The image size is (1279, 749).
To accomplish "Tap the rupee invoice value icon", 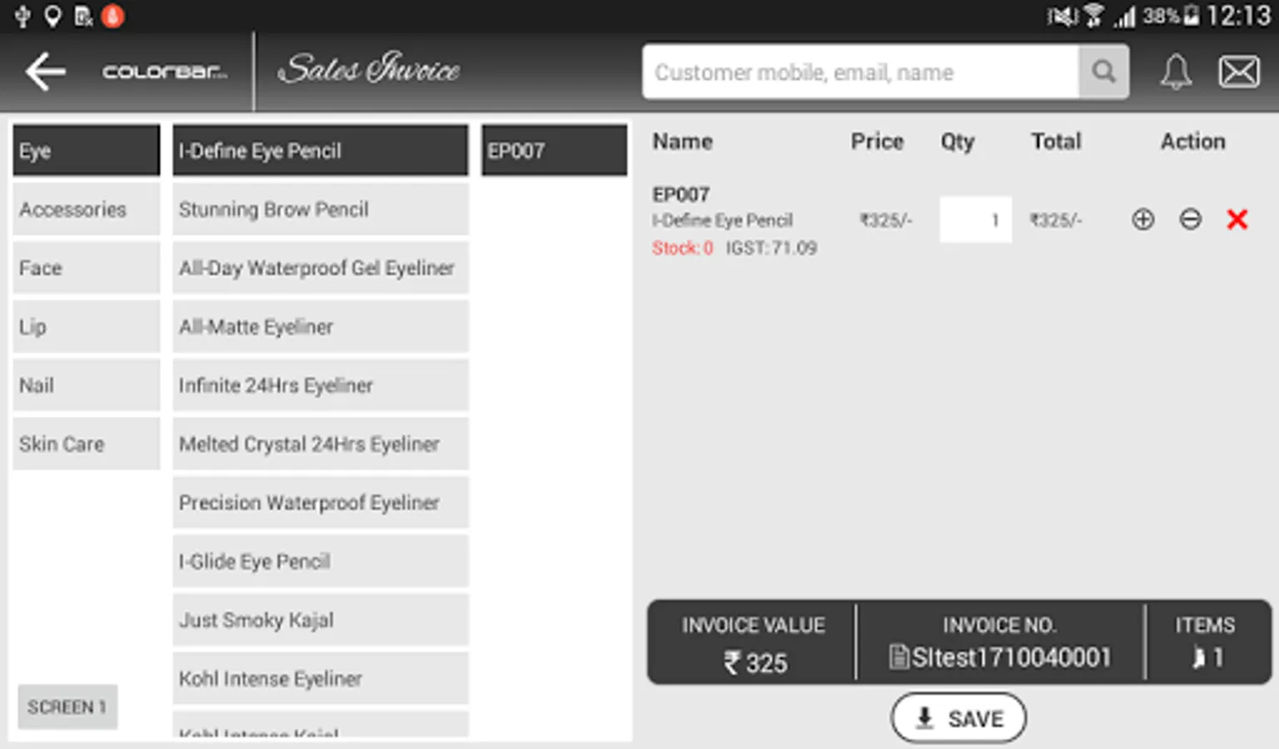I will pyautogui.click(x=732, y=663).
